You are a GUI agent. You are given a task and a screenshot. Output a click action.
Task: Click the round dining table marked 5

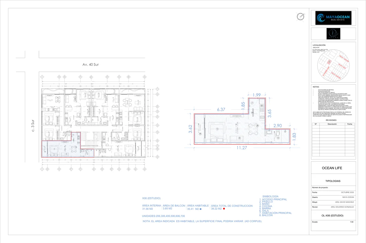pyautogui.click(x=253, y=130)
